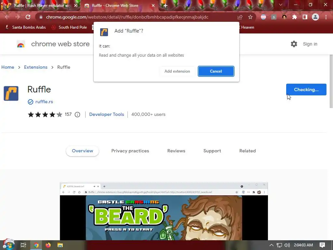Click the gray S extension icon
This screenshot has height=250, width=333.
coord(274,17)
